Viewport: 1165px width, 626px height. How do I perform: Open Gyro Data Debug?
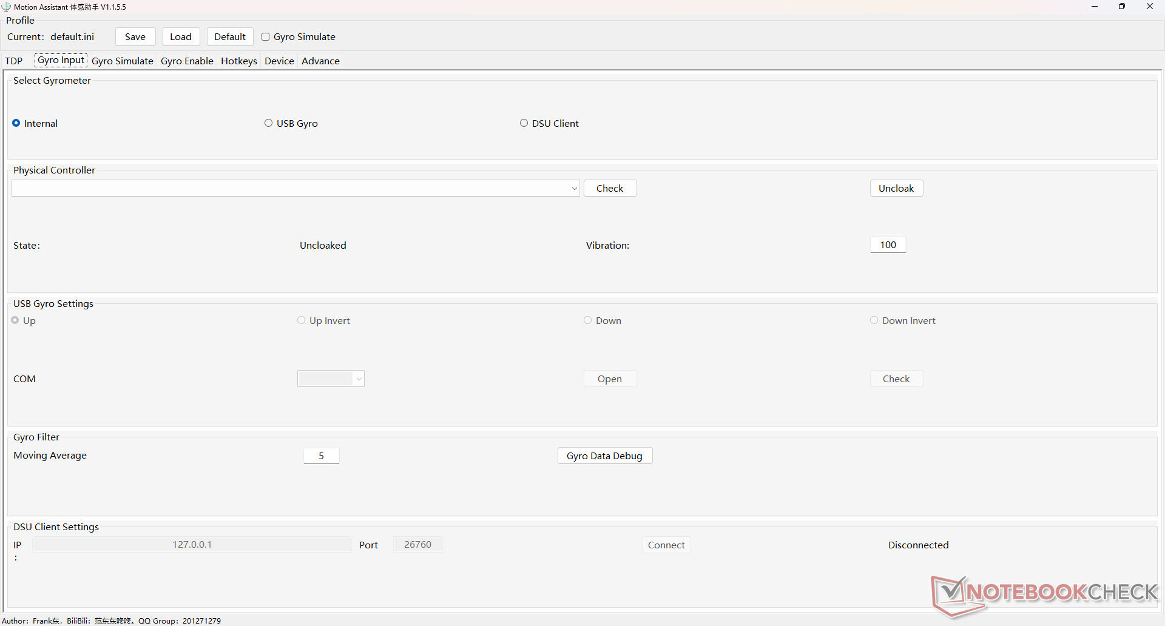[604, 456]
